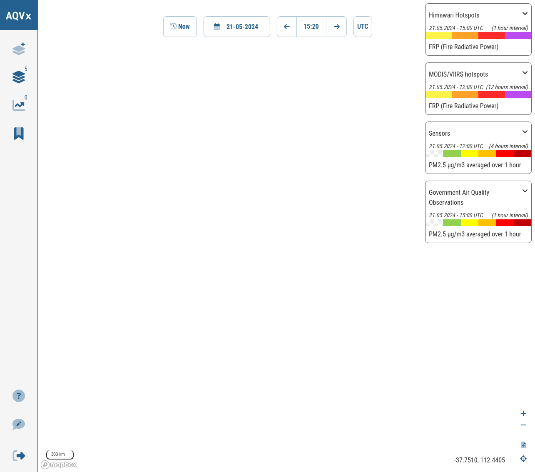Click the file upload icon near zoom controls
535x472 pixels.
click(523, 445)
